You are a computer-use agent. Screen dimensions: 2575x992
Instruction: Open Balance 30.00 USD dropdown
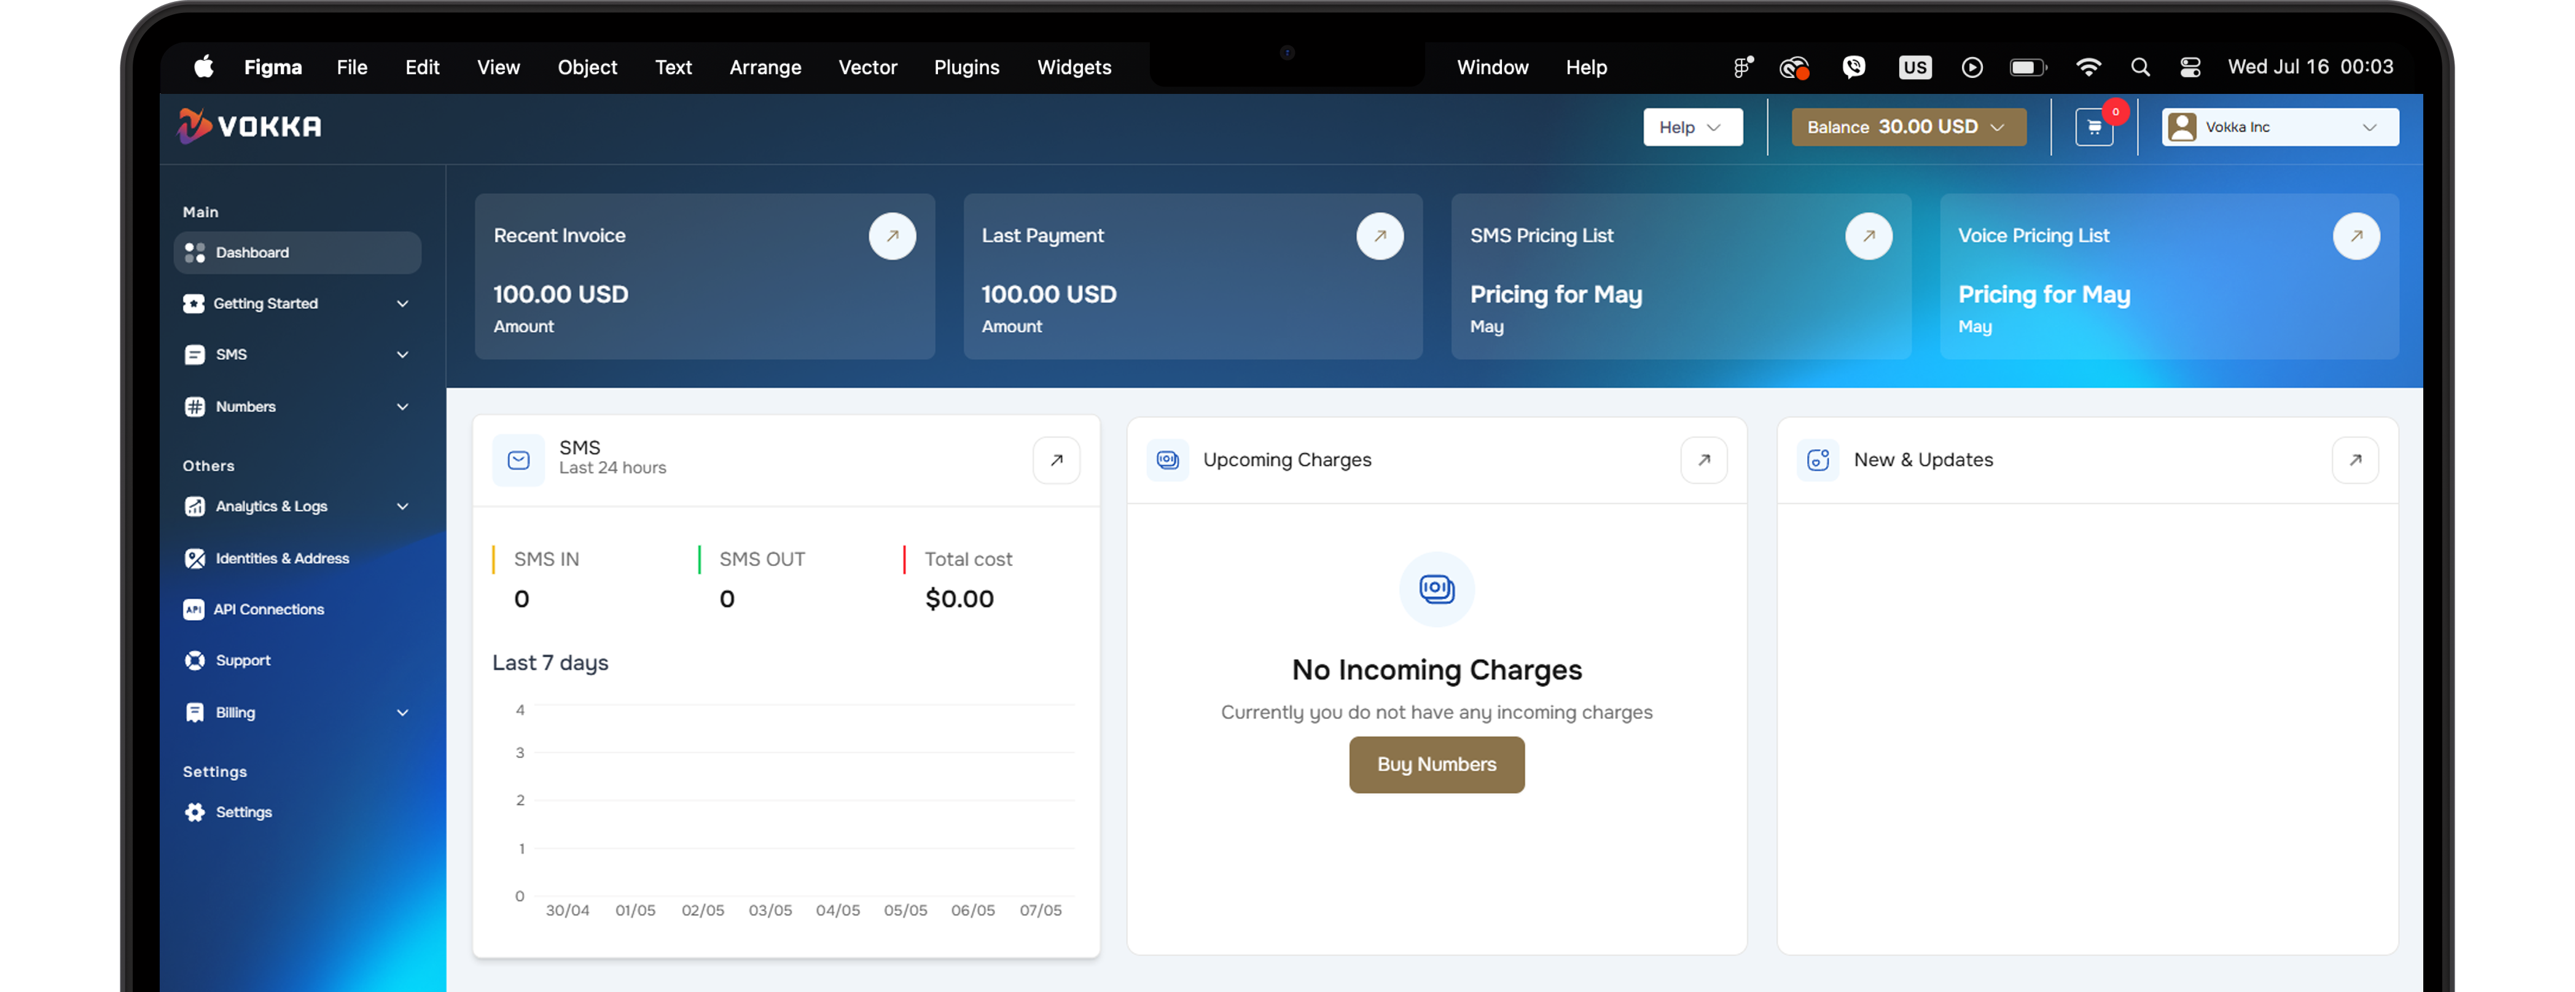pos(1909,128)
